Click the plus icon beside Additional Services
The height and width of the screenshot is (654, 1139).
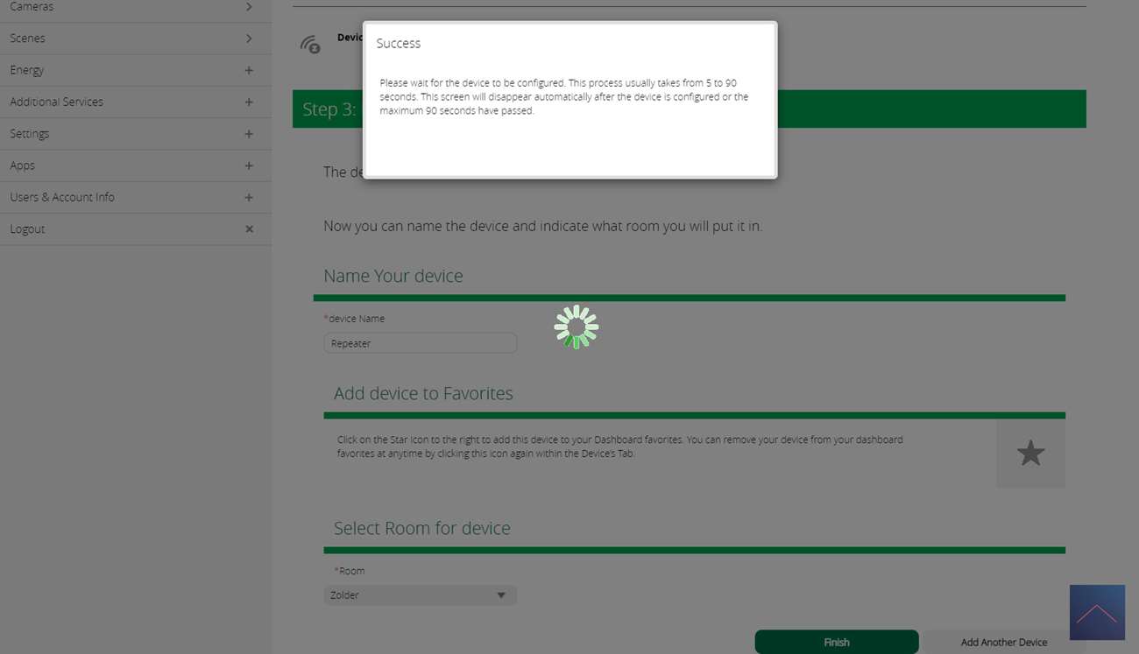click(x=249, y=102)
